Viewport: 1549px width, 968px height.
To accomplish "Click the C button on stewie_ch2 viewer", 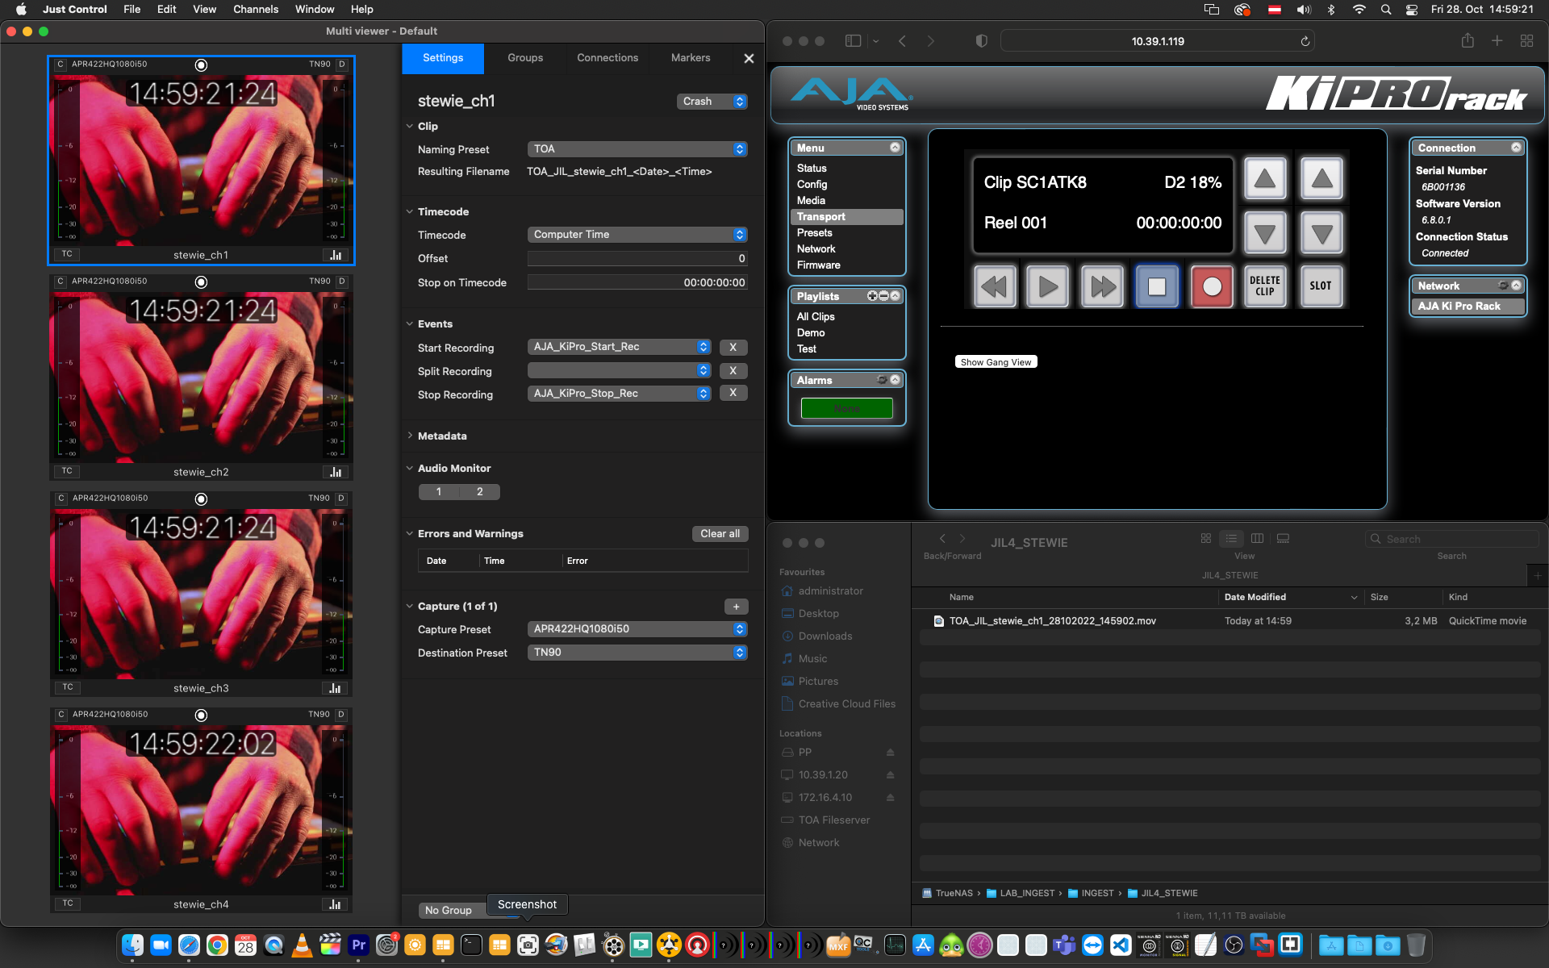I will pyautogui.click(x=61, y=281).
